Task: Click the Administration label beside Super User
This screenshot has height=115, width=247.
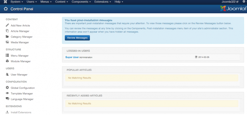Action: [x=86, y=57]
